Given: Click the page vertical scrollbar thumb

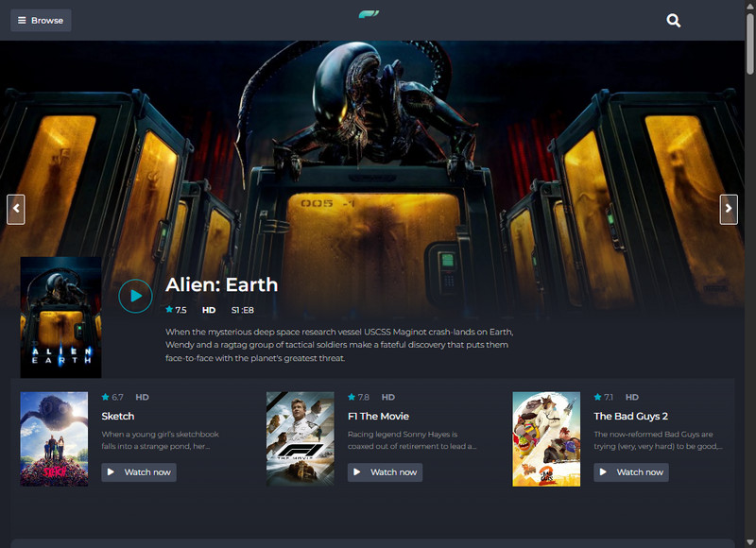Looking at the screenshot, I should click(750, 43).
